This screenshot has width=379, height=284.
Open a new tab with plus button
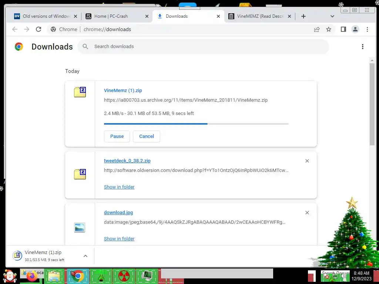[x=303, y=16]
